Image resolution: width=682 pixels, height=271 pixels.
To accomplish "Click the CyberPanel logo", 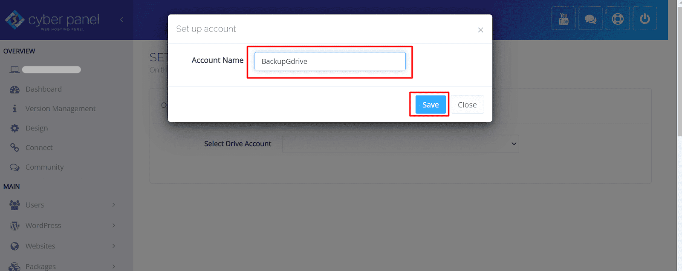I will (52, 20).
